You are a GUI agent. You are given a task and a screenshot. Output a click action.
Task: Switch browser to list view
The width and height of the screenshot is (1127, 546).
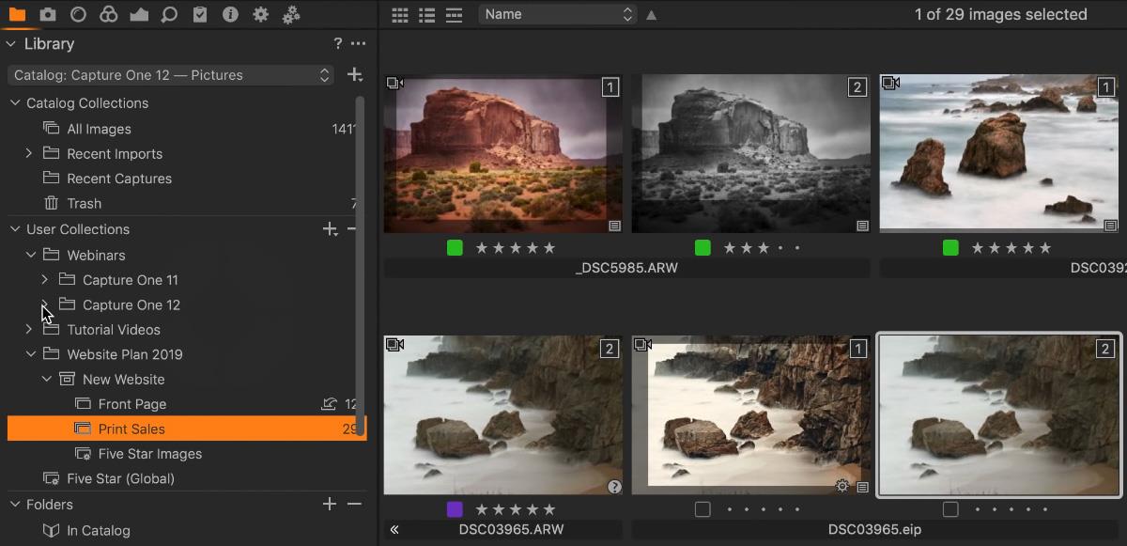tap(427, 15)
